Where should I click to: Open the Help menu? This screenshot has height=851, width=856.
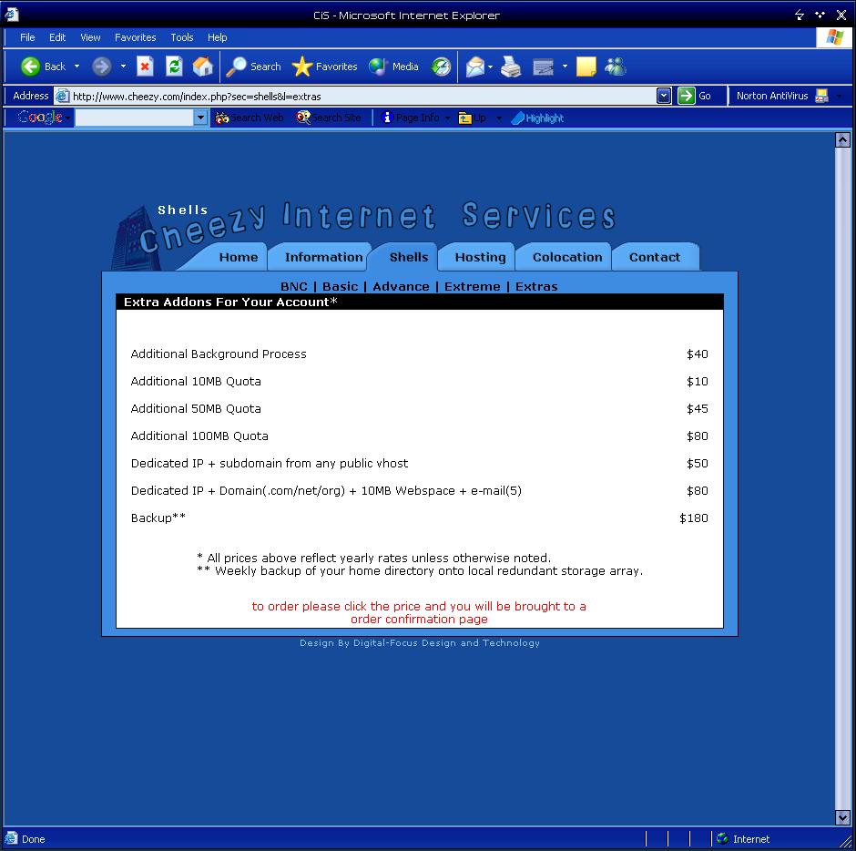point(218,37)
